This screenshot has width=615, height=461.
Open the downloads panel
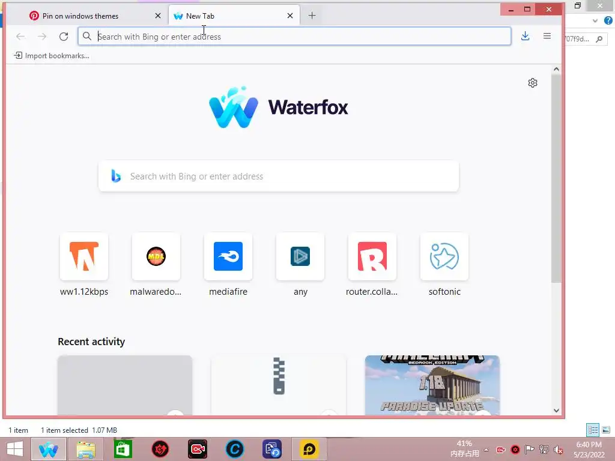525,36
